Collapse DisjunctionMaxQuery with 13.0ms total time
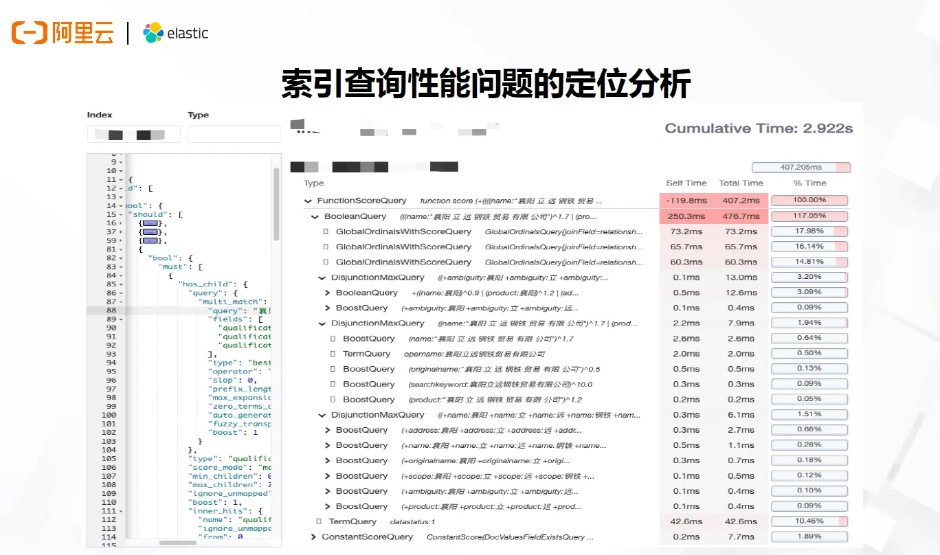 (x=322, y=277)
